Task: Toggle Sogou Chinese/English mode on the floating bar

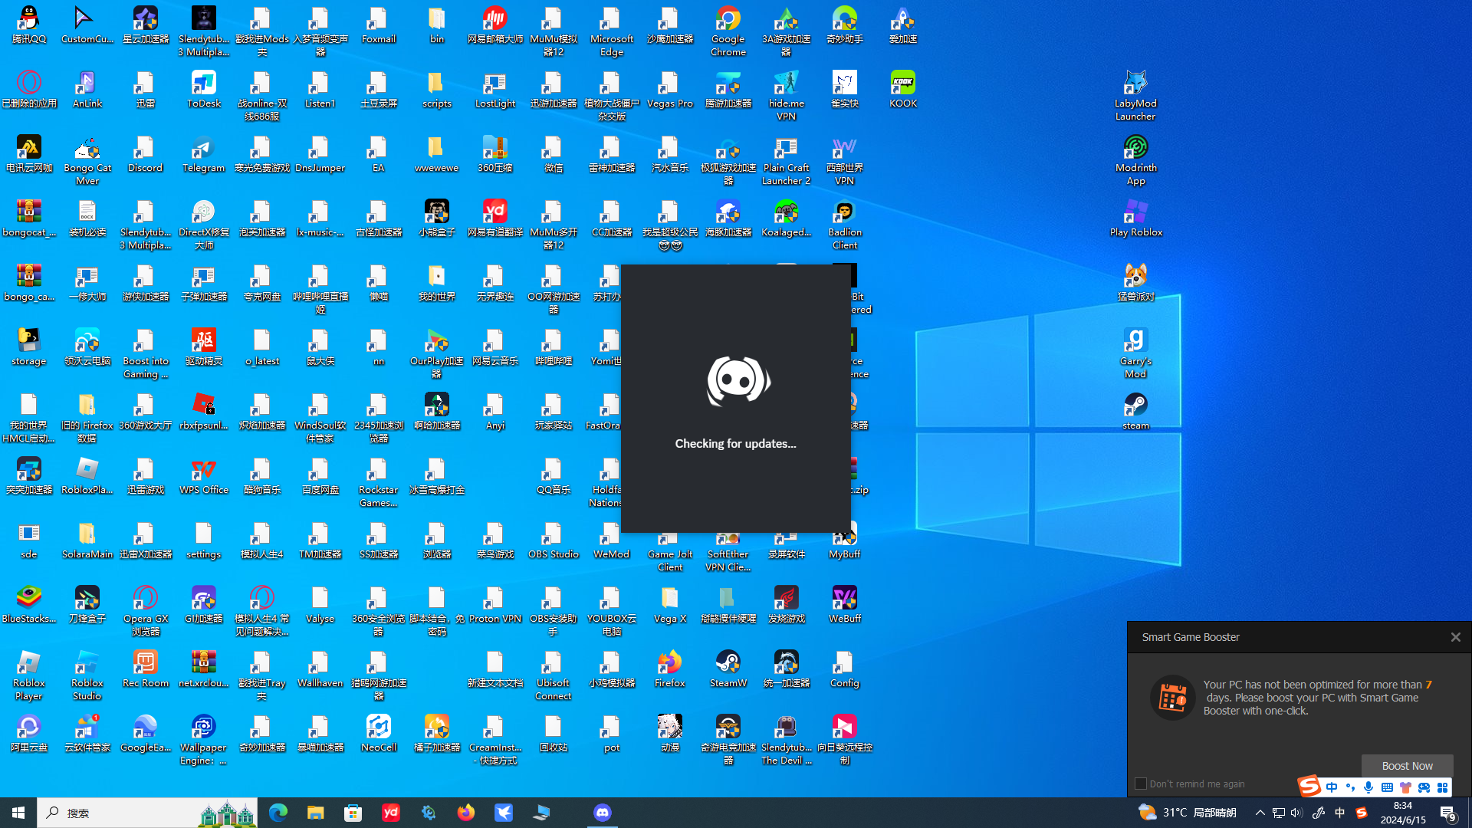Action: click(x=1332, y=787)
